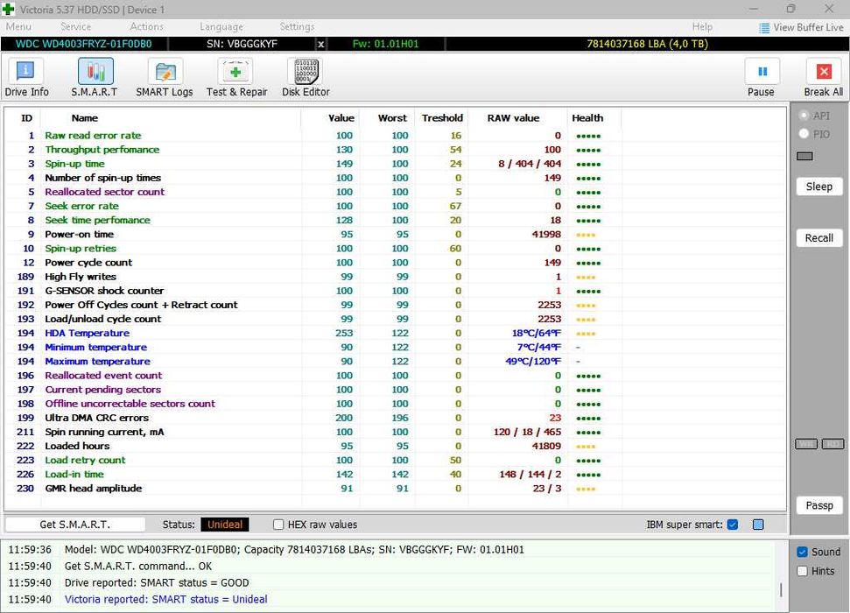
Task: Open the Service menu
Action: pyautogui.click(x=75, y=26)
